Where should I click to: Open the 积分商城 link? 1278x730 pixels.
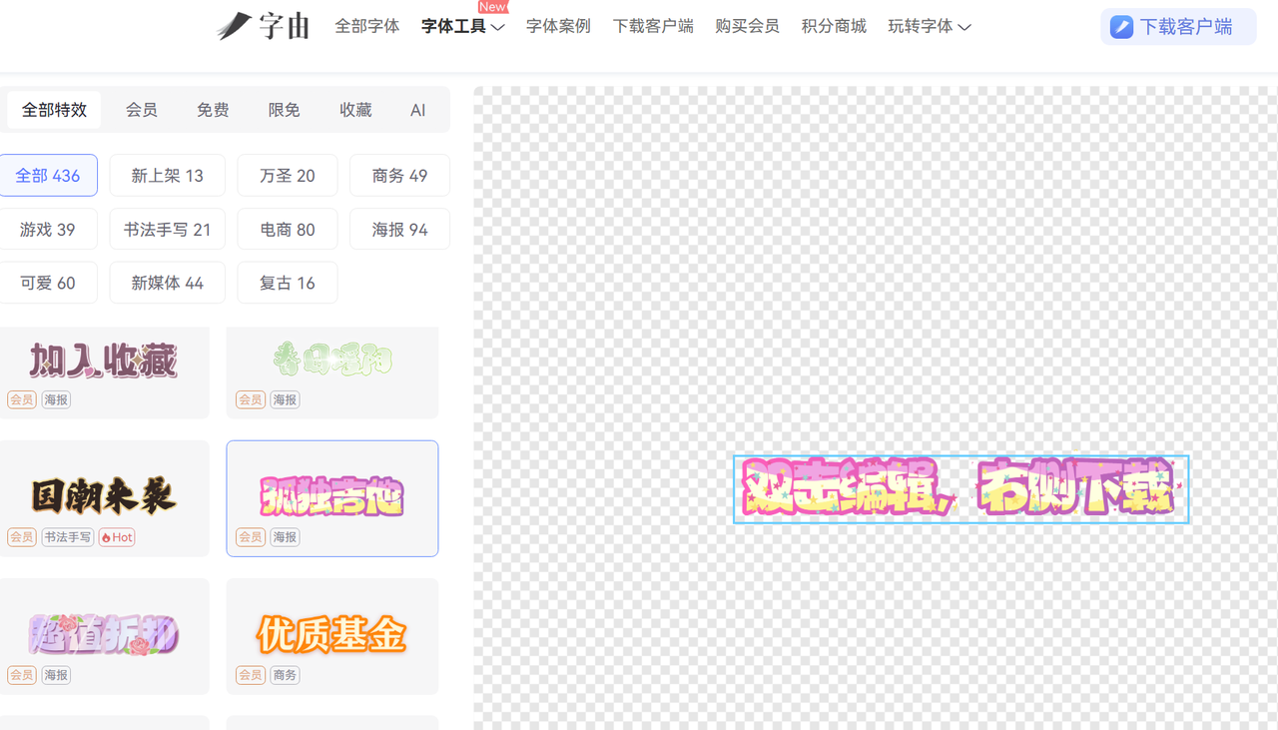[834, 26]
